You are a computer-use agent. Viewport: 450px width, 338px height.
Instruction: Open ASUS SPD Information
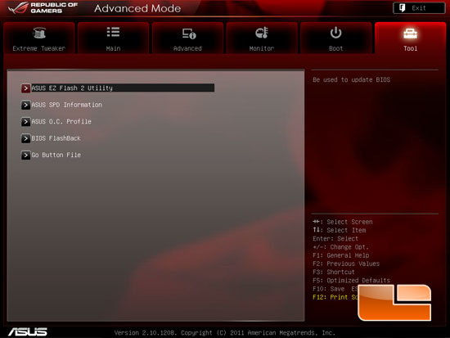66,105
